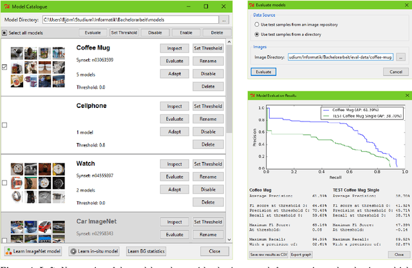The width and height of the screenshot is (412, 268).
Task: Delete the Watch model
Action: (208, 202)
